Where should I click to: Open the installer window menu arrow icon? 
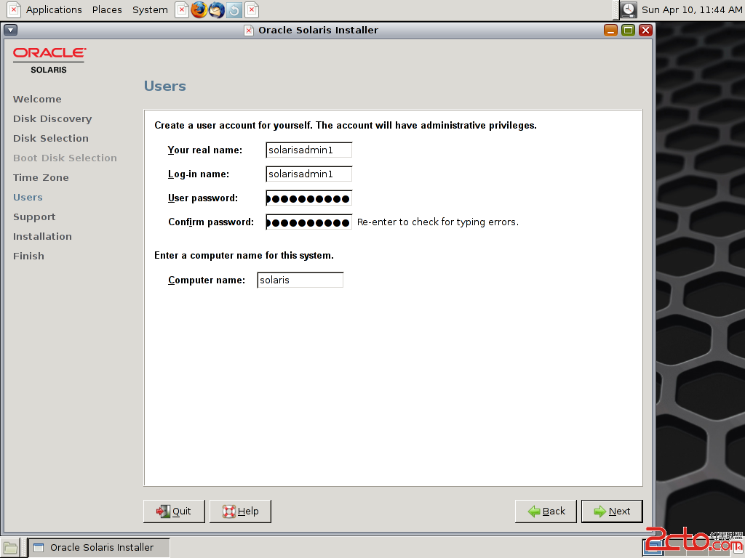coord(10,31)
